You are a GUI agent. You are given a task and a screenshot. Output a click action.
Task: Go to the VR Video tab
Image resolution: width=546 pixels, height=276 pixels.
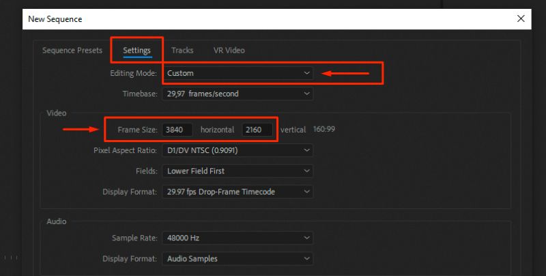[229, 51]
